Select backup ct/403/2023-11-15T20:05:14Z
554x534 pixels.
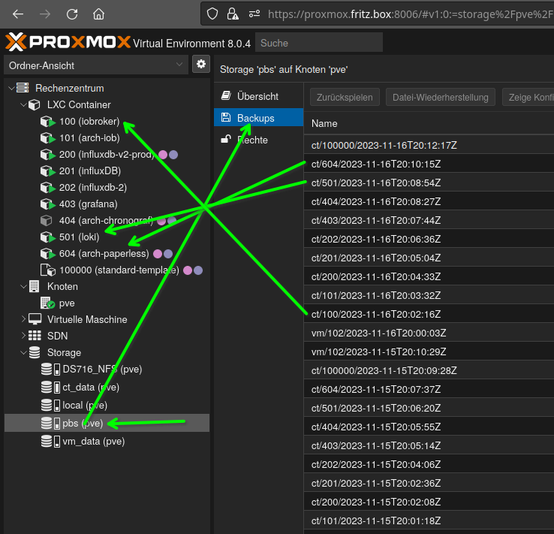(429, 445)
